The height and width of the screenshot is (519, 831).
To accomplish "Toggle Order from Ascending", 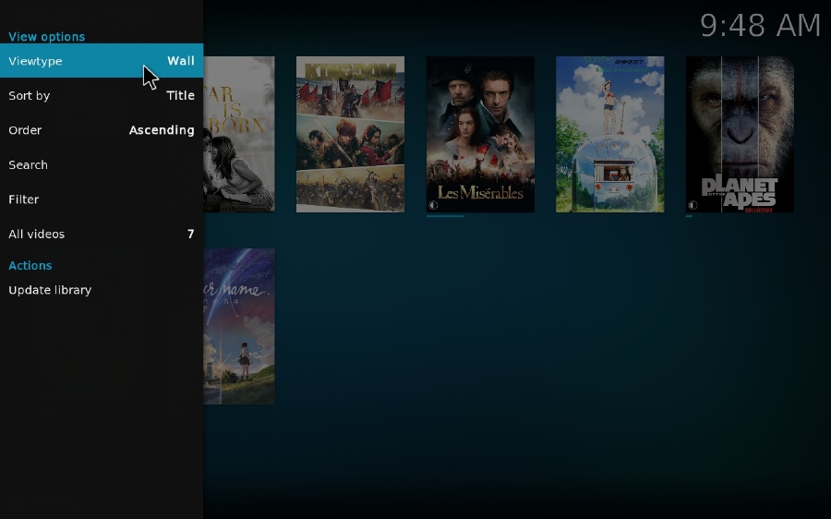I will [x=102, y=130].
